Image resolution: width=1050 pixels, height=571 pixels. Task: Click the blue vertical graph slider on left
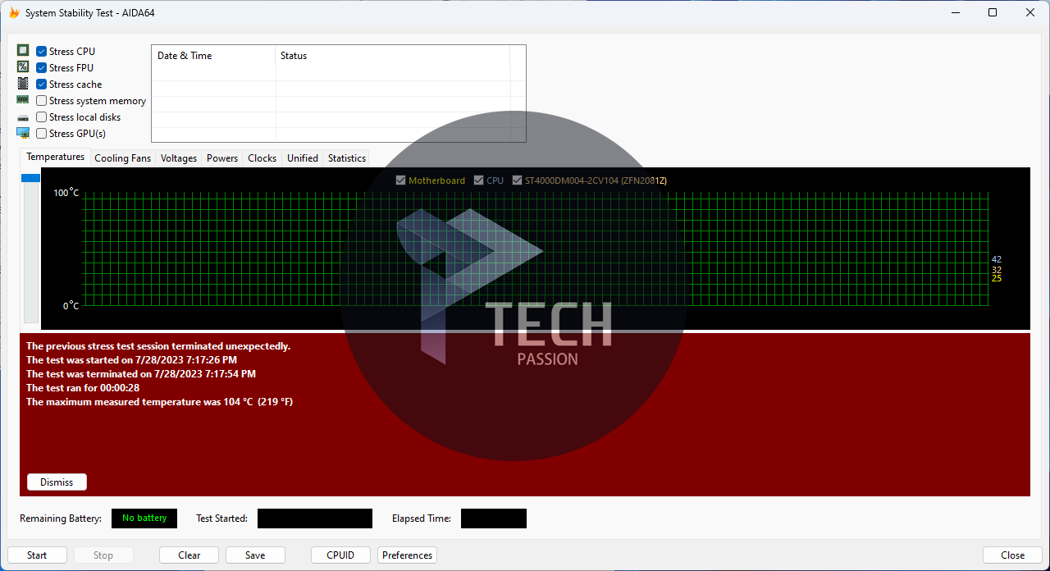click(x=30, y=178)
